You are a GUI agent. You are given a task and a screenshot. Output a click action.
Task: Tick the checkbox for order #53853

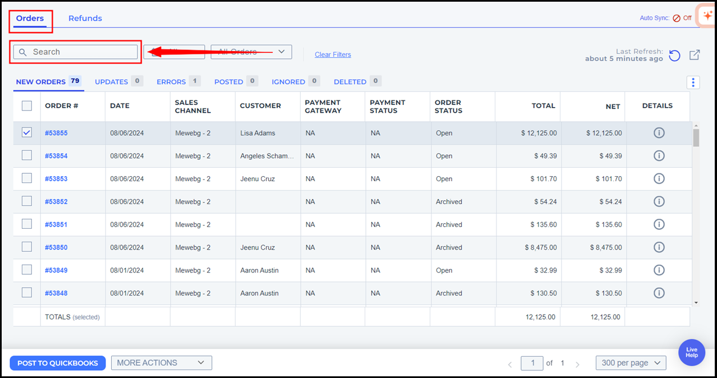point(26,178)
